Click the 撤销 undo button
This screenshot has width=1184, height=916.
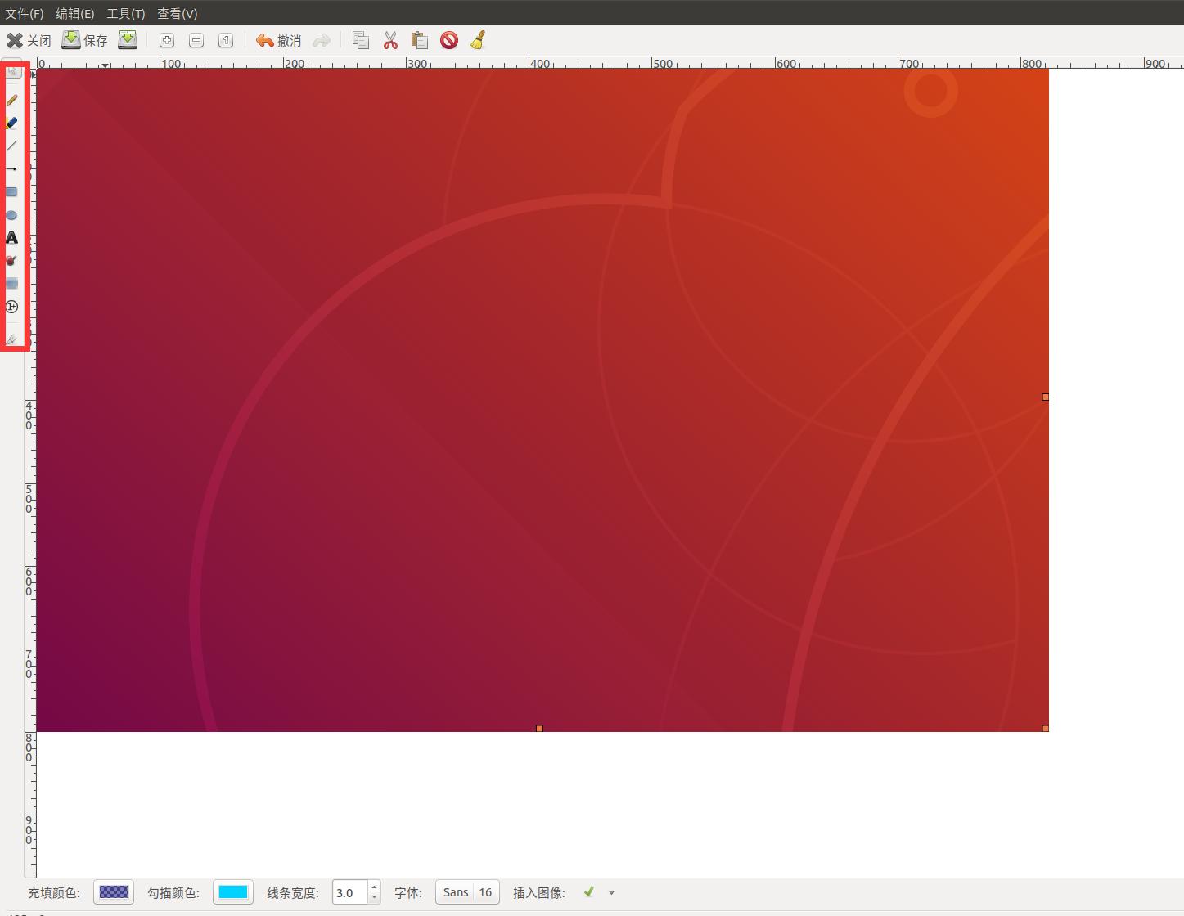(x=278, y=40)
